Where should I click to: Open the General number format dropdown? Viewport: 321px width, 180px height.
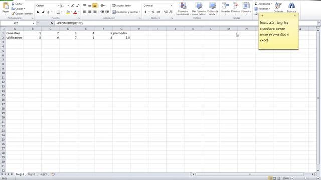pyautogui.click(x=171, y=6)
